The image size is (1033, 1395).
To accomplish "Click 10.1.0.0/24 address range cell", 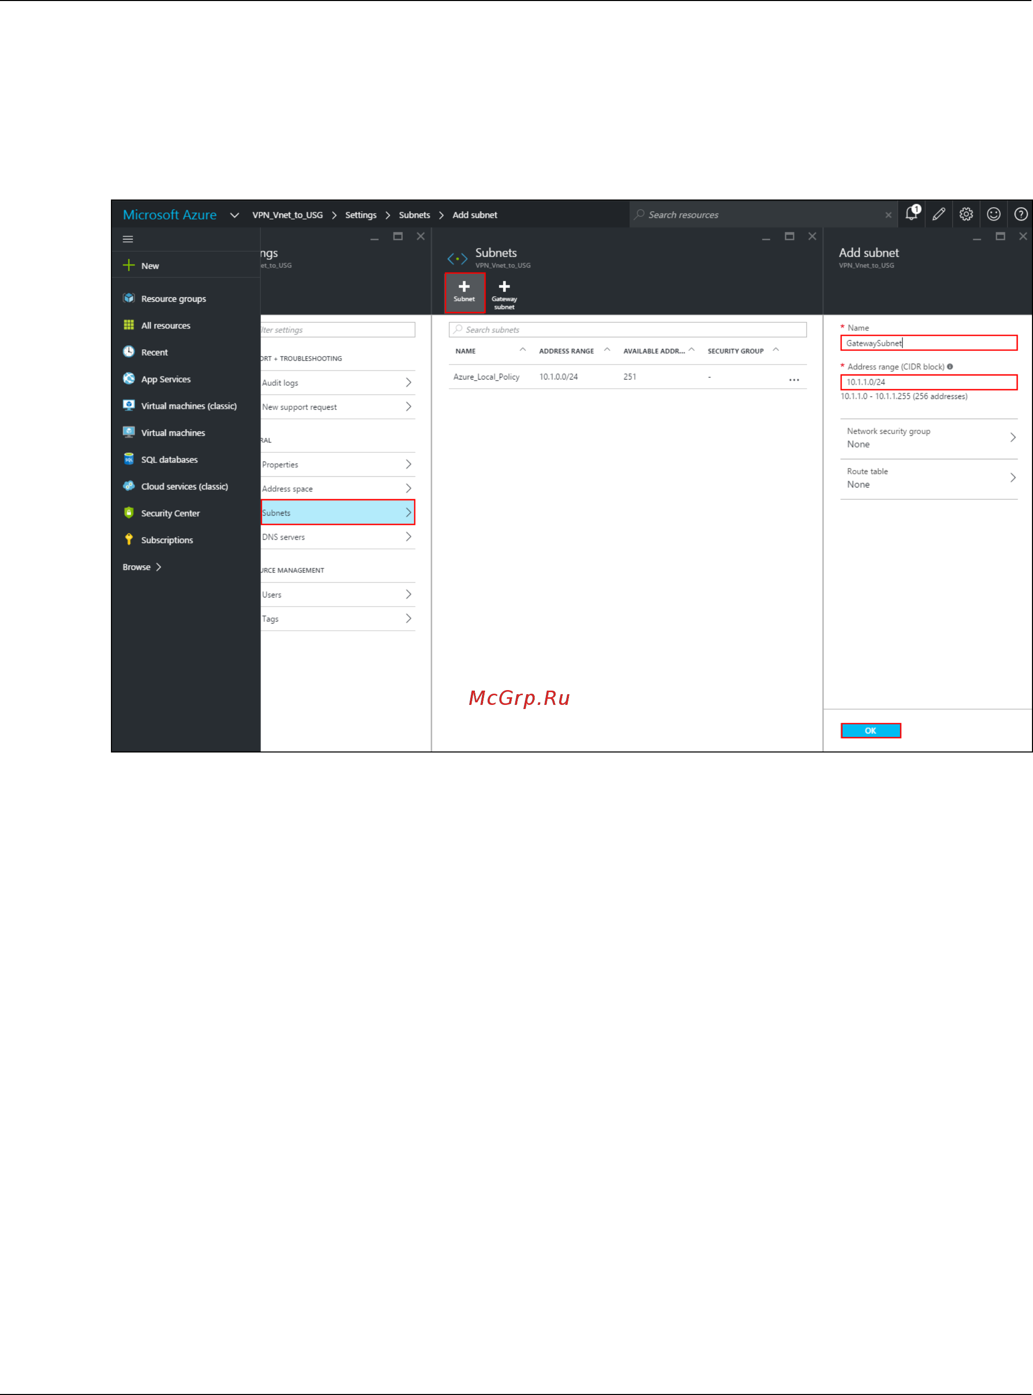I will click(559, 377).
